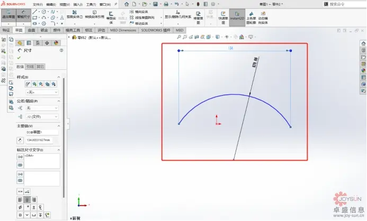Screen dimensions: 367x221
Task: Click the Save icon in top toolbar
Action: click(x=155, y=4)
